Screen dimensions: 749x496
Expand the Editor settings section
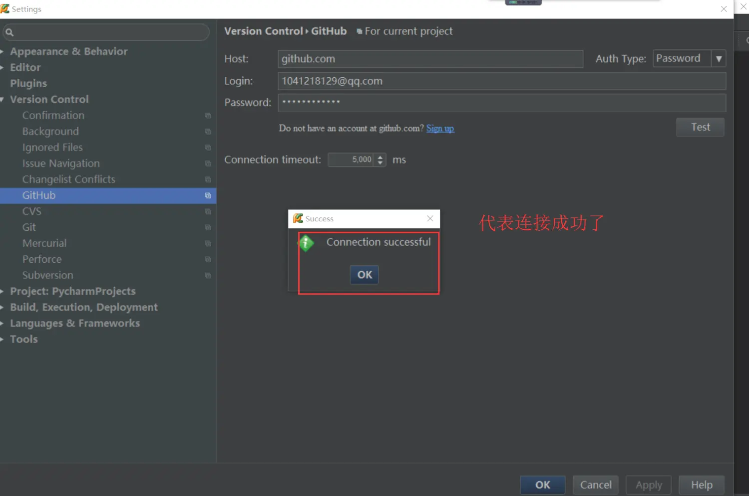click(2, 68)
